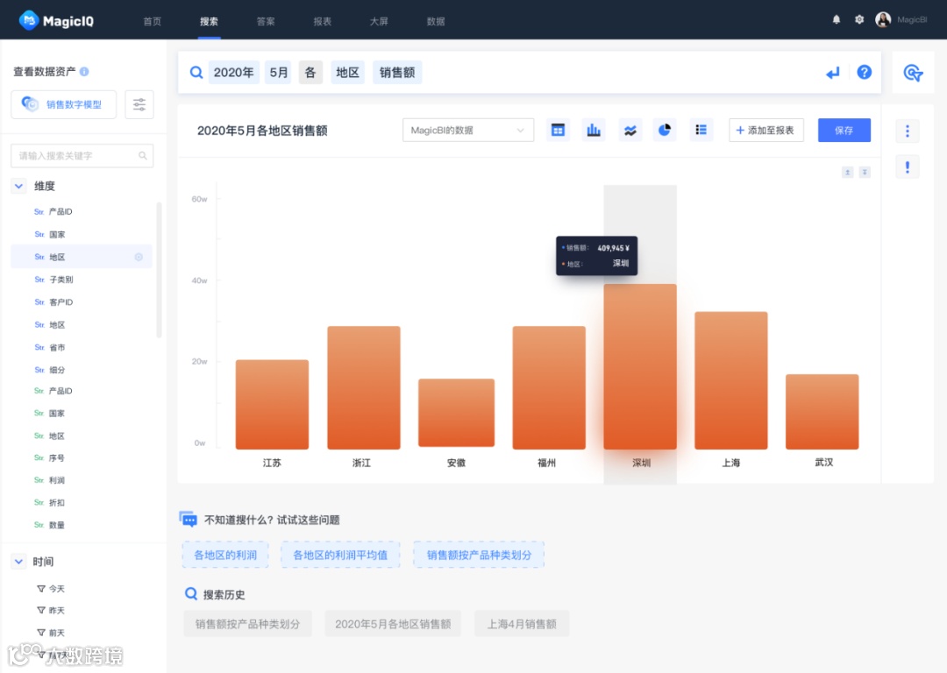Image resolution: width=947 pixels, height=673 pixels.
Task: Open settings gear in top bar
Action: tap(858, 20)
